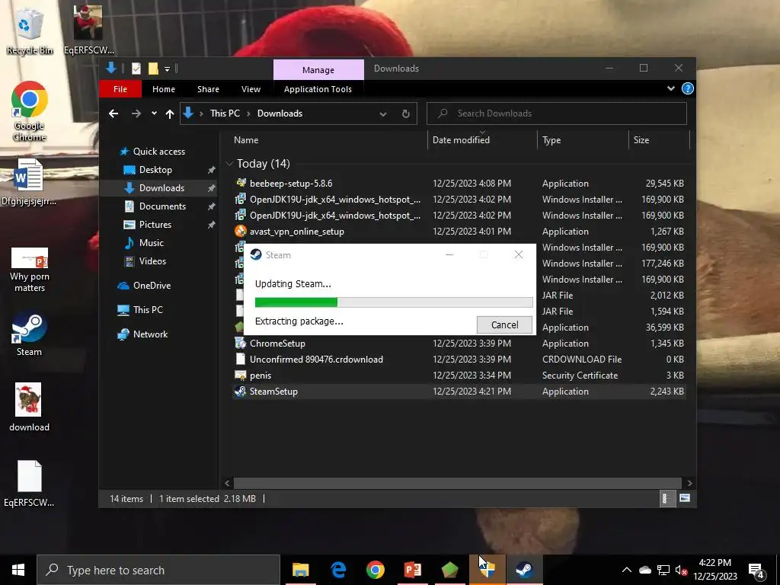Select the 'Why porn matters' PowerPoint file
780x585 pixels.
coord(30,270)
